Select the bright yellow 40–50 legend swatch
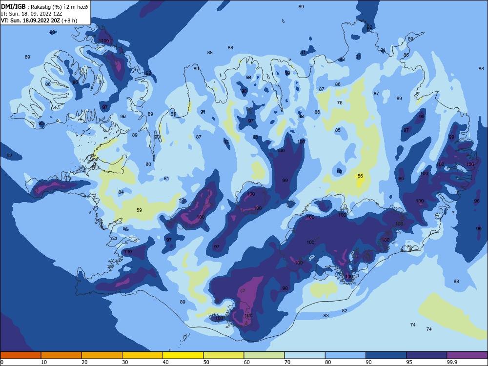This screenshot has height=366, width=488. click(x=183, y=355)
